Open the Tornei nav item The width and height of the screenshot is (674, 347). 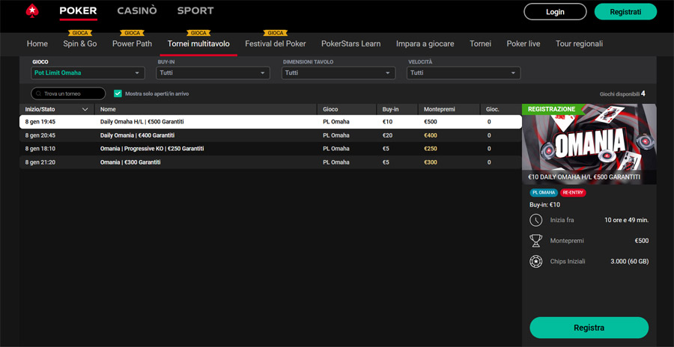(x=481, y=44)
